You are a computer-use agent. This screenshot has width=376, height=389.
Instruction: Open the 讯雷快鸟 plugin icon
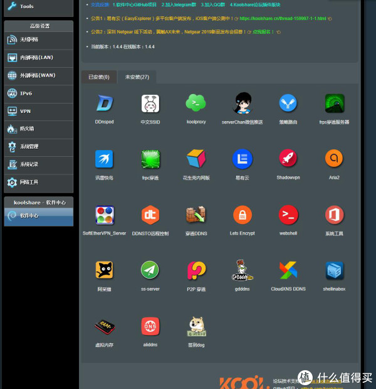[x=105, y=159]
